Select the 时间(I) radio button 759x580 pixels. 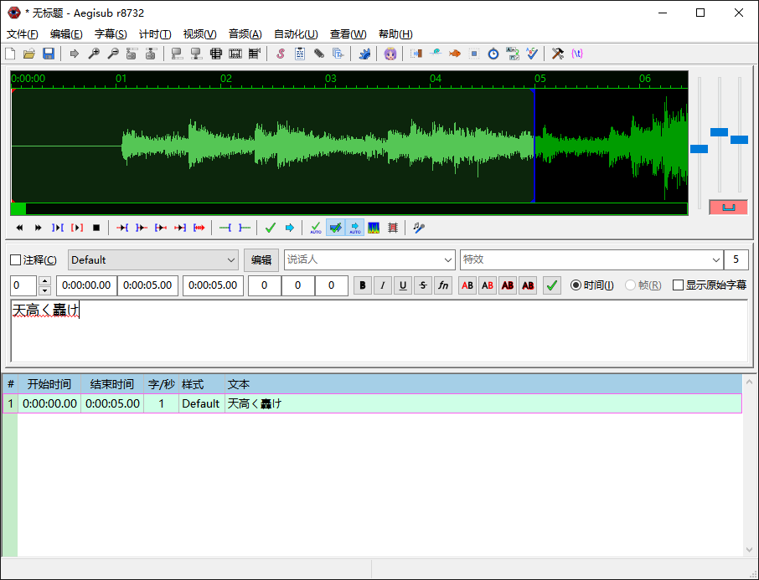pos(576,285)
